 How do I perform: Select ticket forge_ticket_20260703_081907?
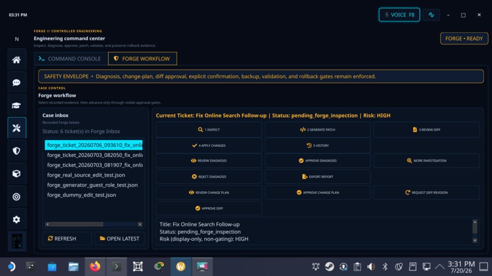(x=93, y=165)
